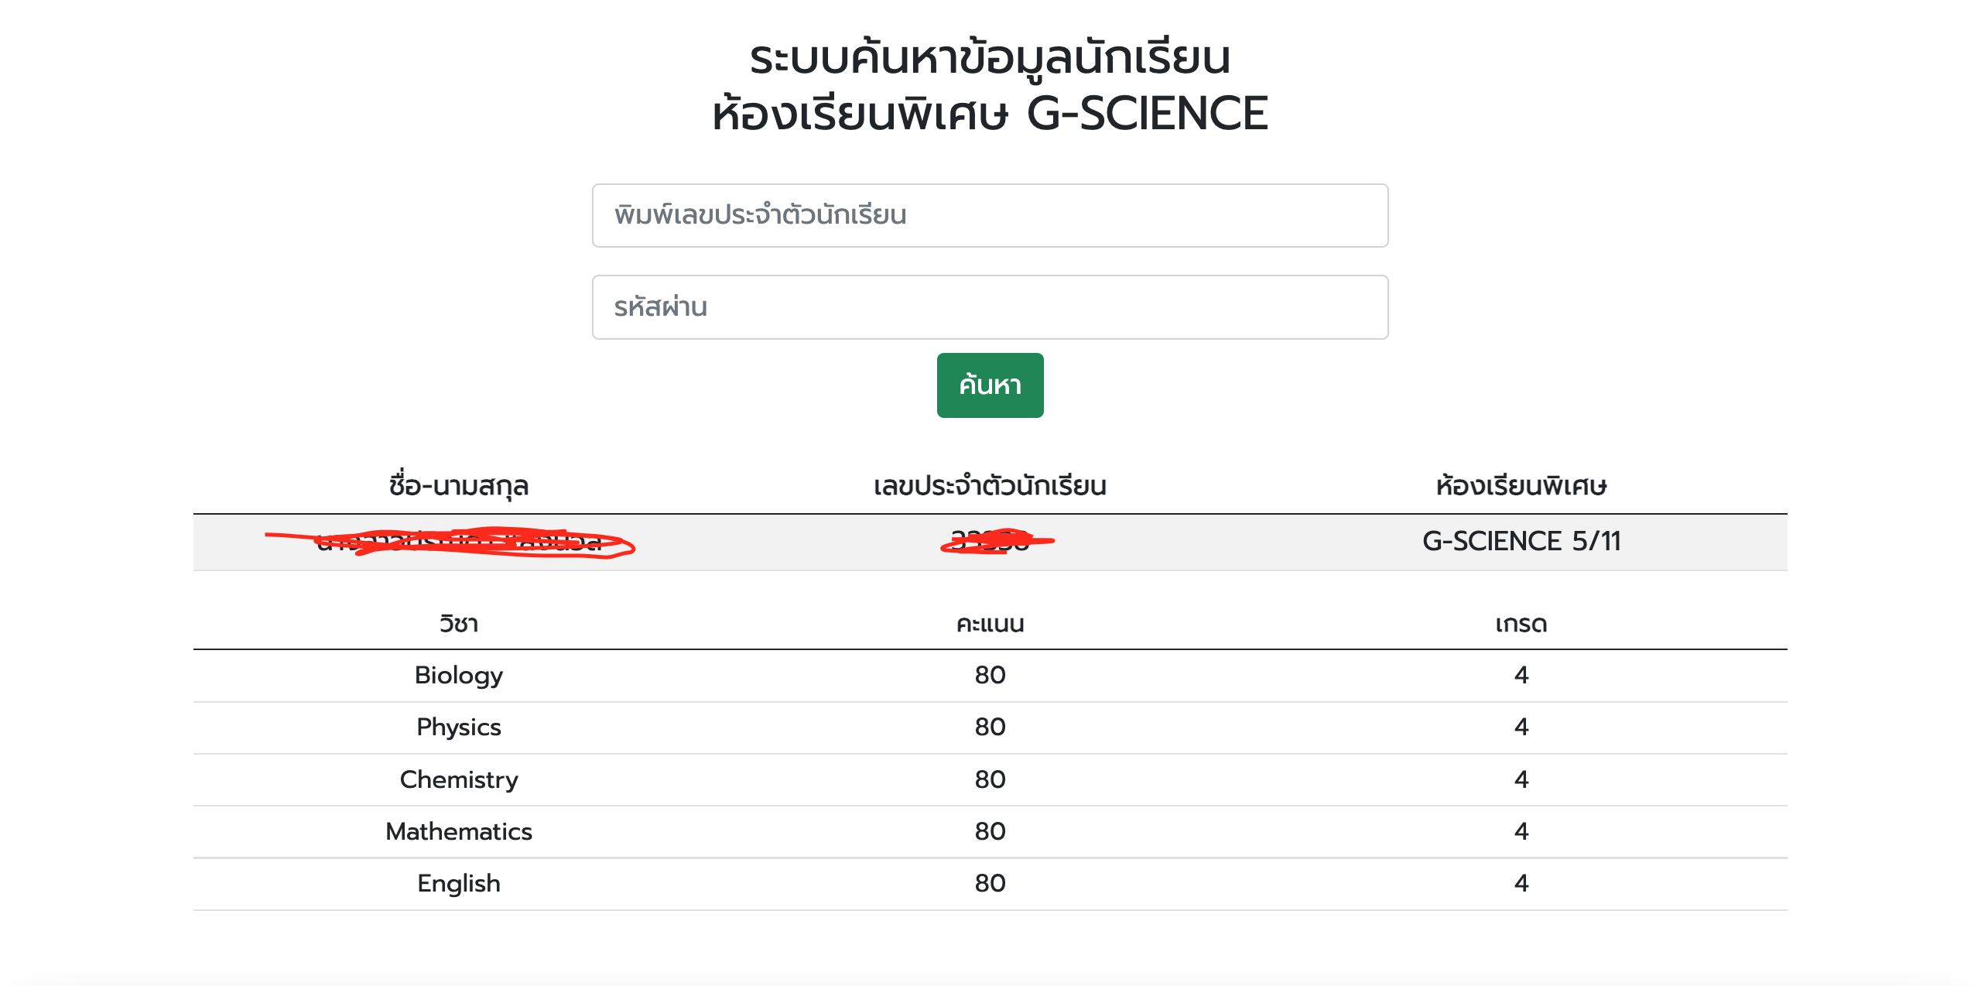Select the Biology subject row
The width and height of the screenshot is (1981, 986).
pyautogui.click(x=458, y=676)
